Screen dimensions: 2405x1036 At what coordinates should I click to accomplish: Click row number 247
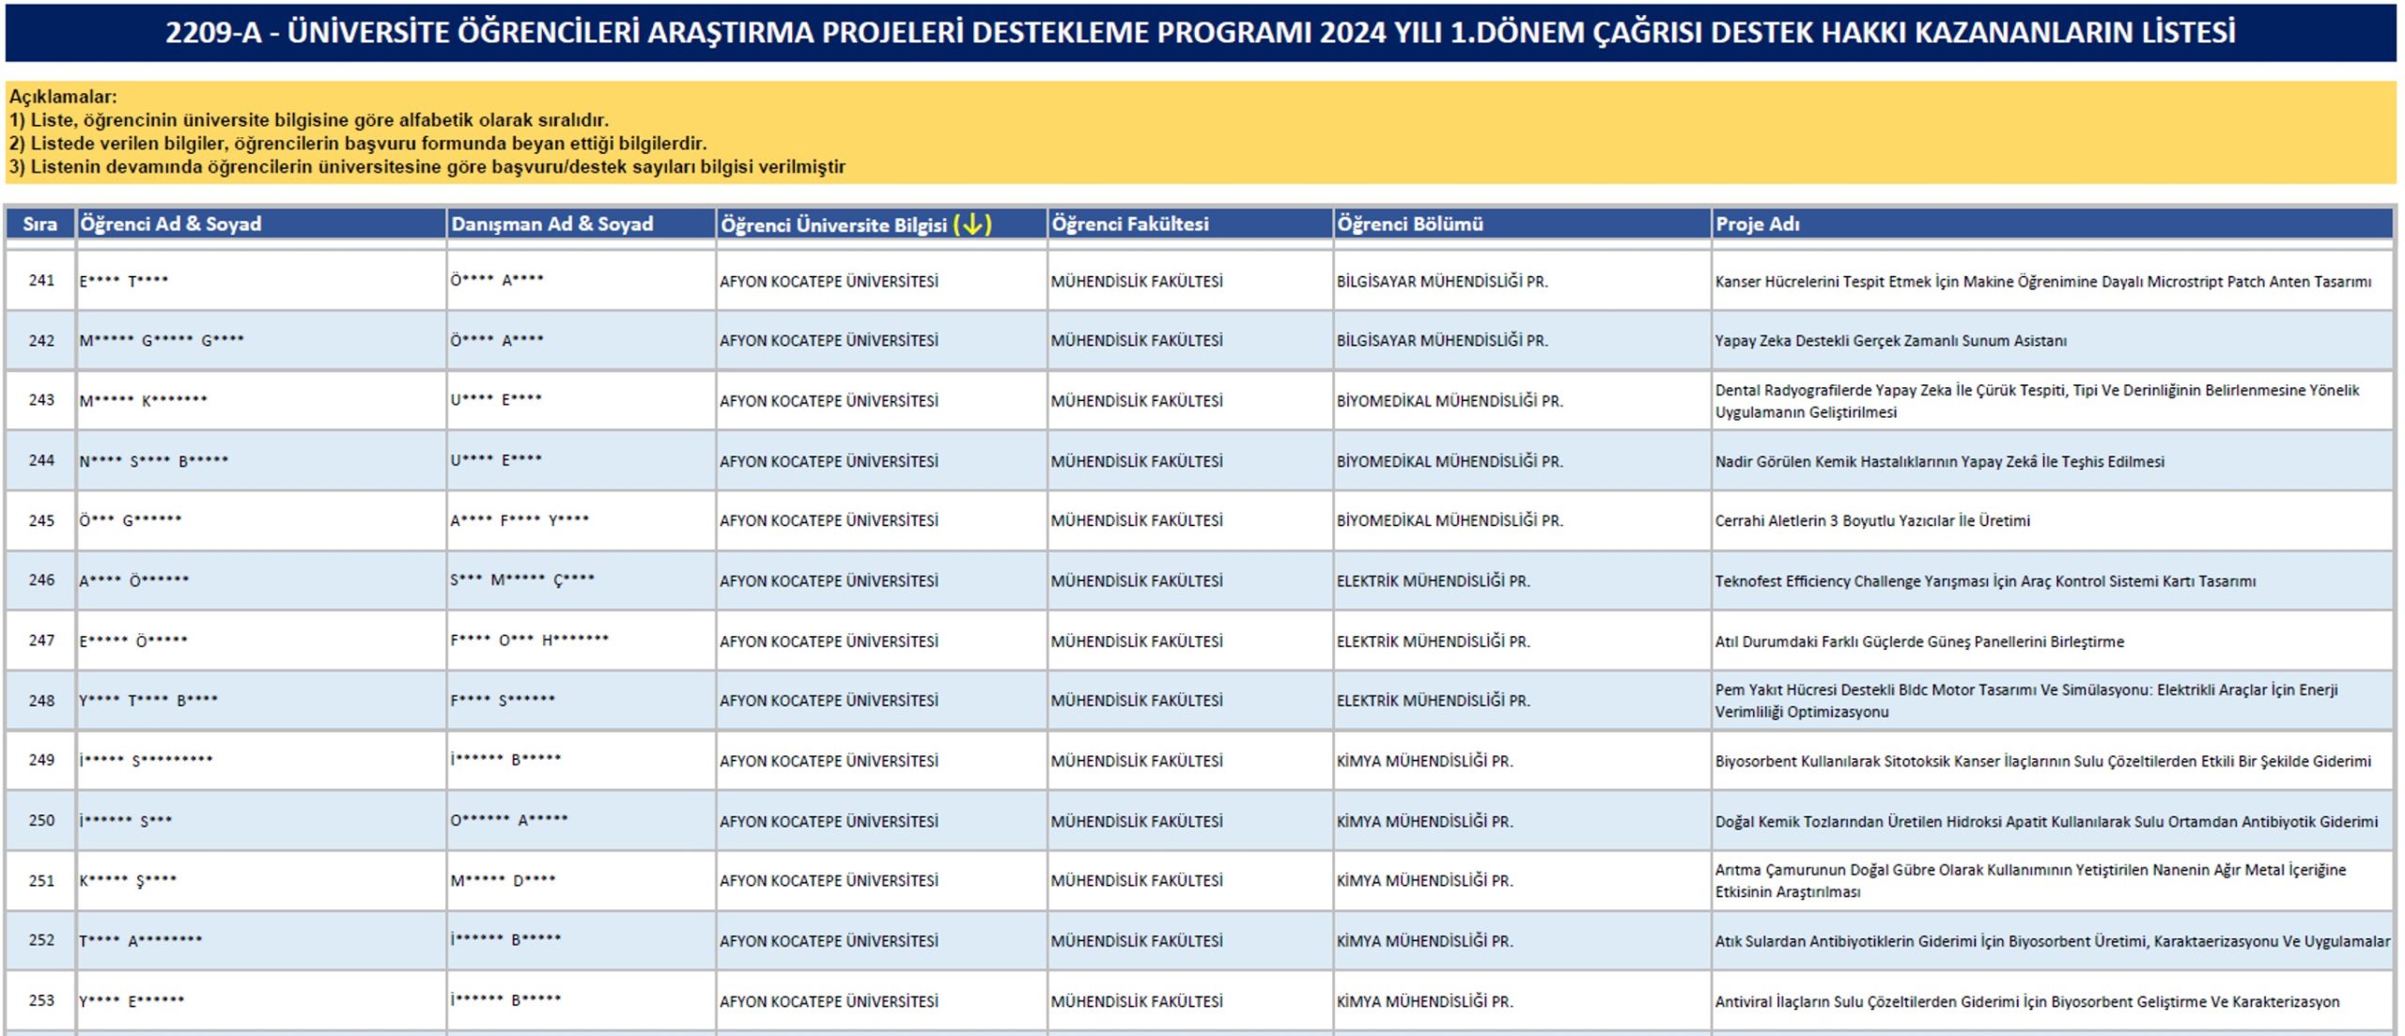pyautogui.click(x=41, y=640)
